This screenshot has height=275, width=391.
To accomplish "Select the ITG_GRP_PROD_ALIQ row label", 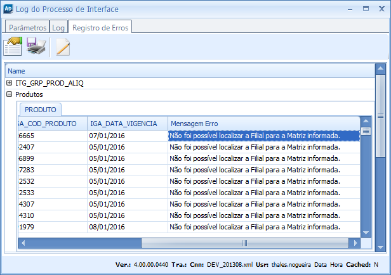I will click(50, 83).
